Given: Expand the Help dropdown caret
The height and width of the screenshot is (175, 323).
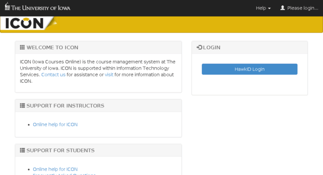Looking at the screenshot, I should pyautogui.click(x=269, y=8).
